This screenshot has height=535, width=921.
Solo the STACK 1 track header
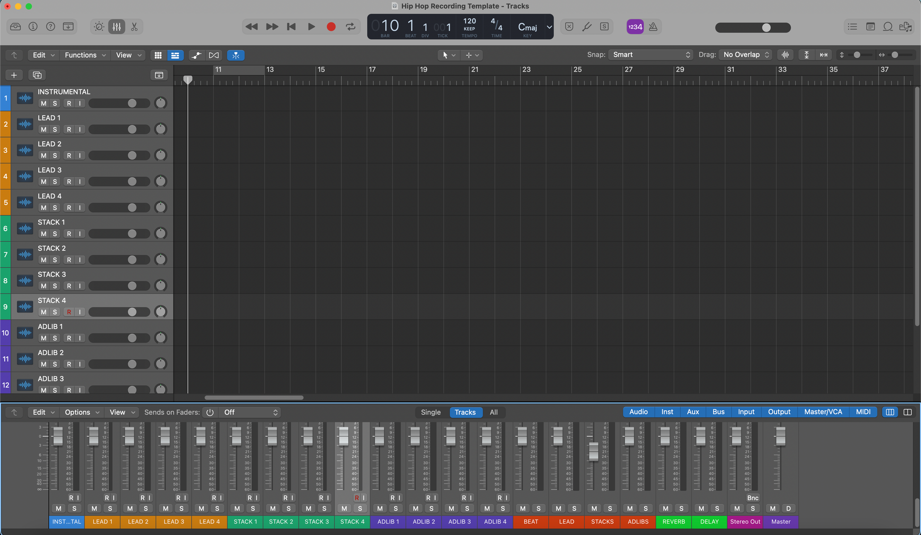[x=55, y=234]
